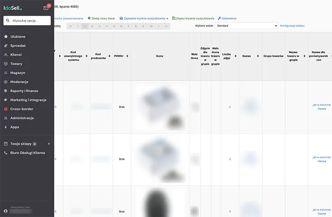Open the Apps menu
The height and width of the screenshot is (217, 332).
click(x=14, y=127)
